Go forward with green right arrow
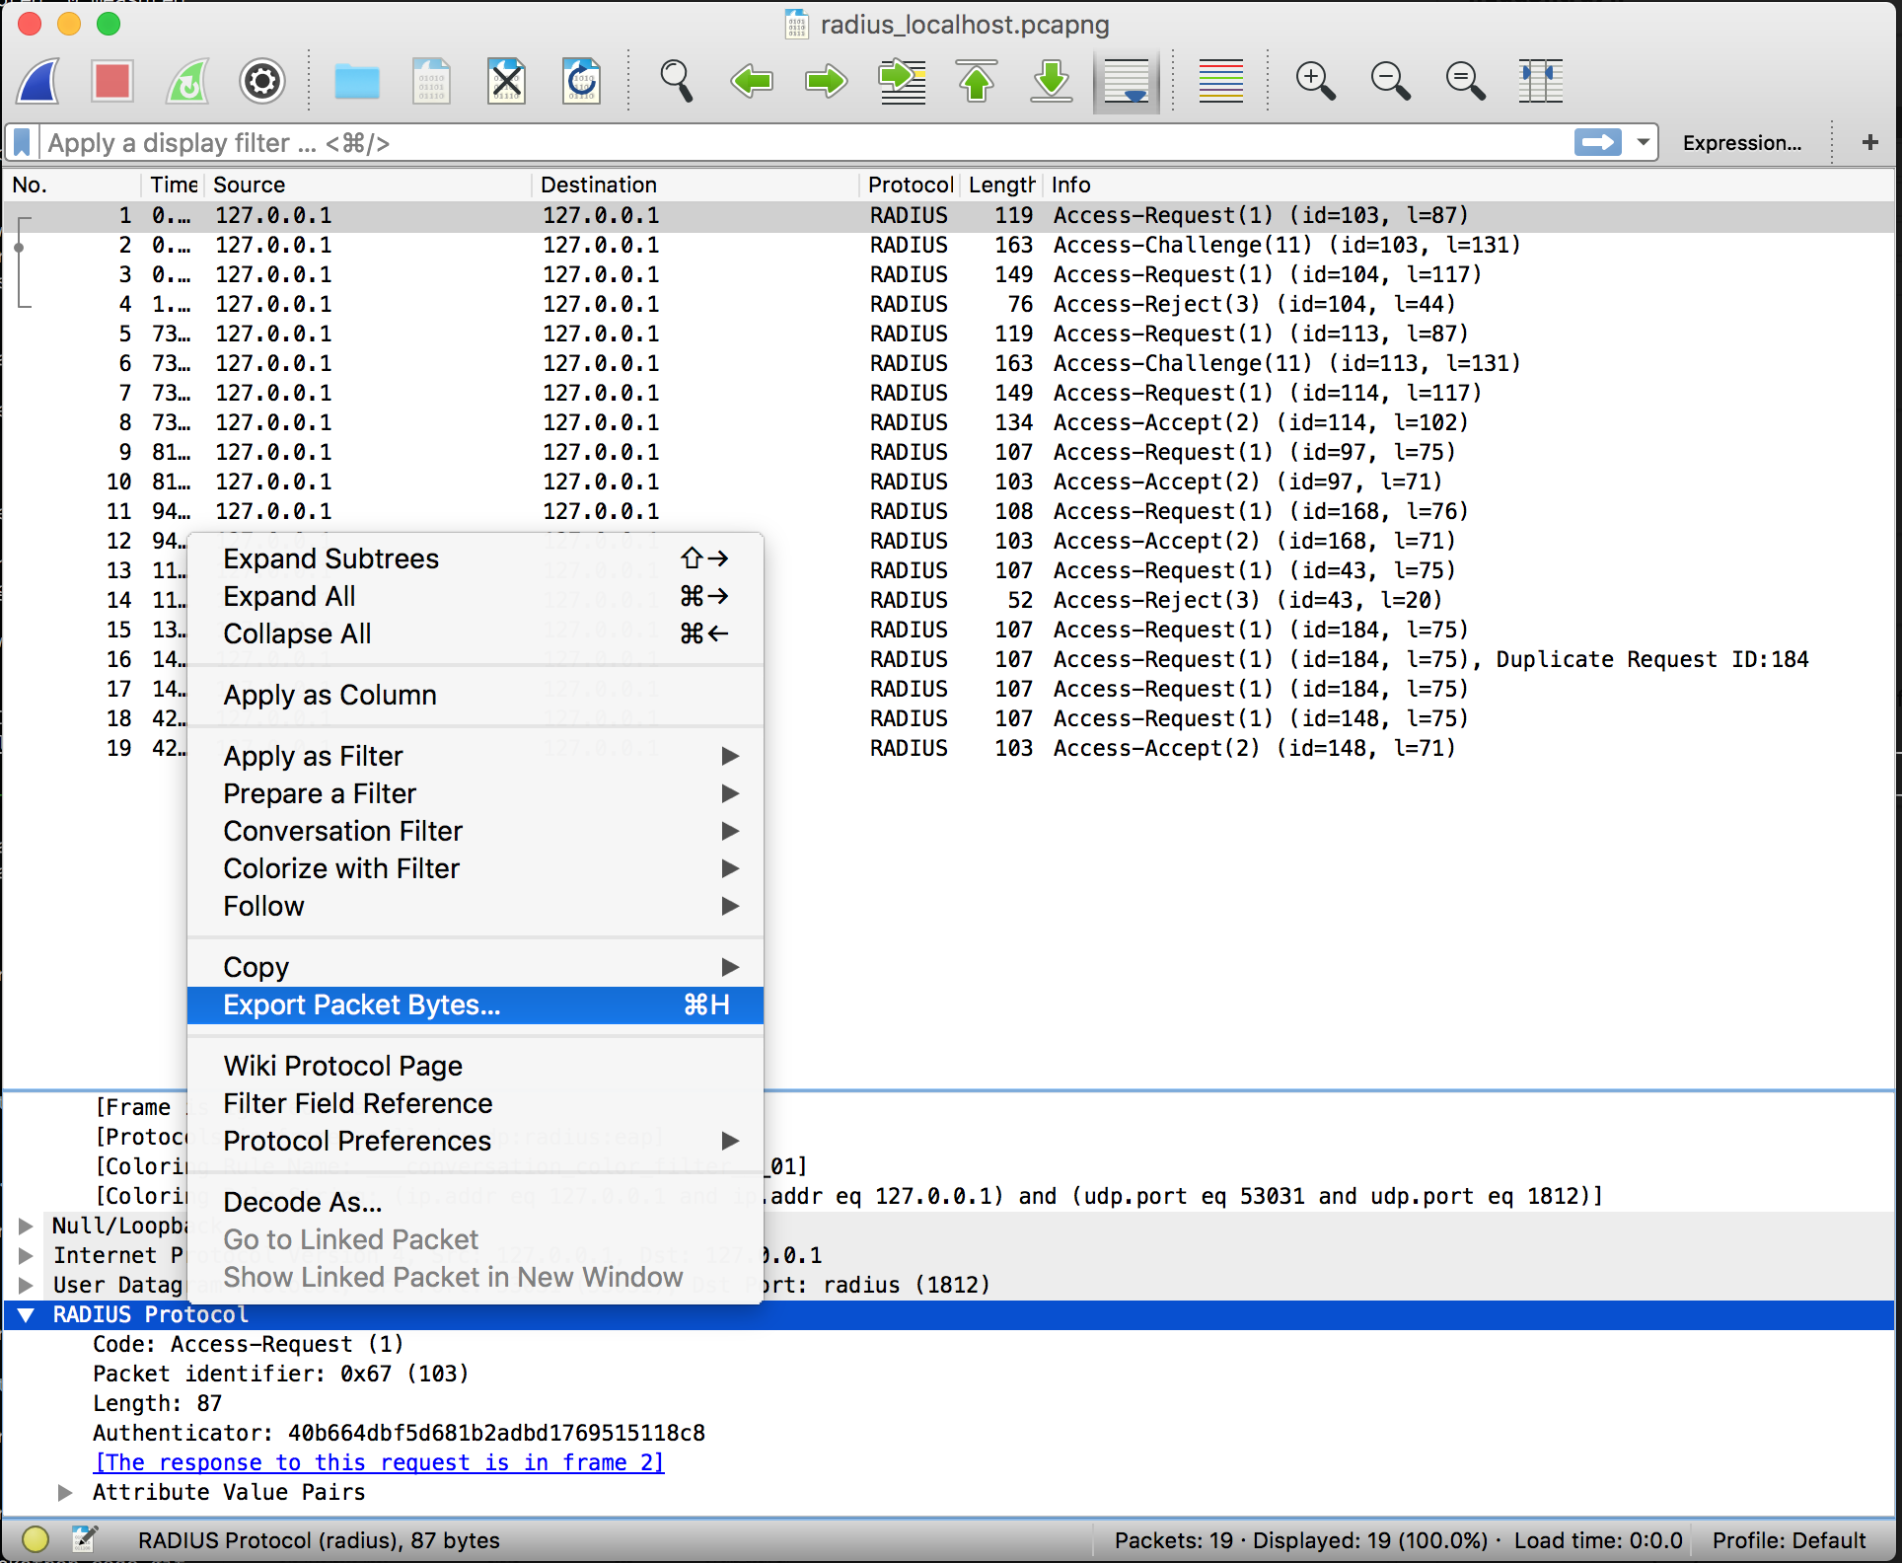 [827, 81]
